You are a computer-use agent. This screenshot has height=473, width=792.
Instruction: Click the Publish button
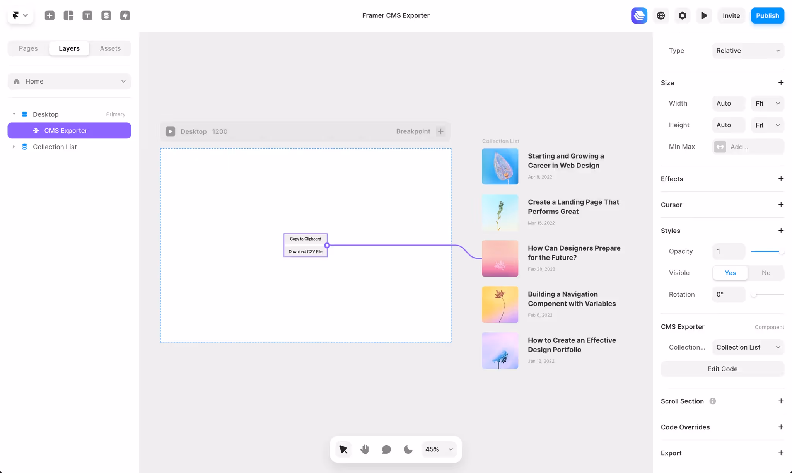click(x=767, y=15)
